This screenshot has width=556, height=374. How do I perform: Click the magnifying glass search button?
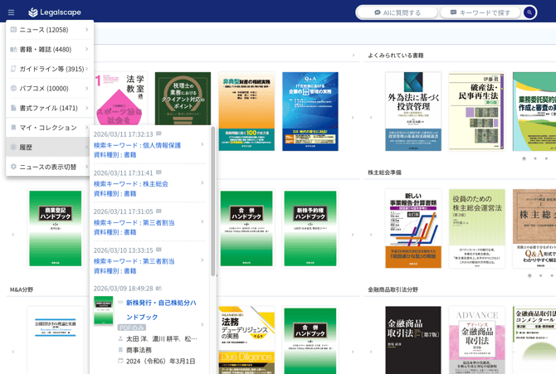pos(529,12)
